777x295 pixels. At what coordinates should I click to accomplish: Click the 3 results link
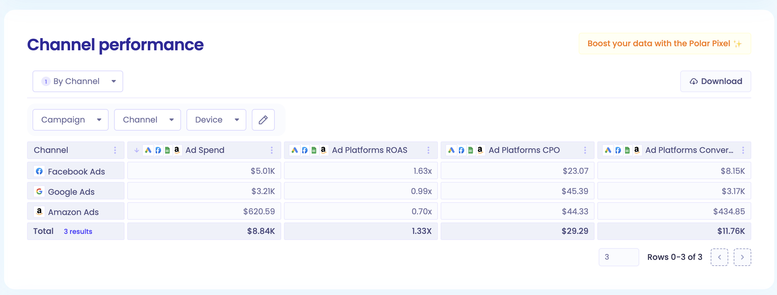click(x=78, y=232)
